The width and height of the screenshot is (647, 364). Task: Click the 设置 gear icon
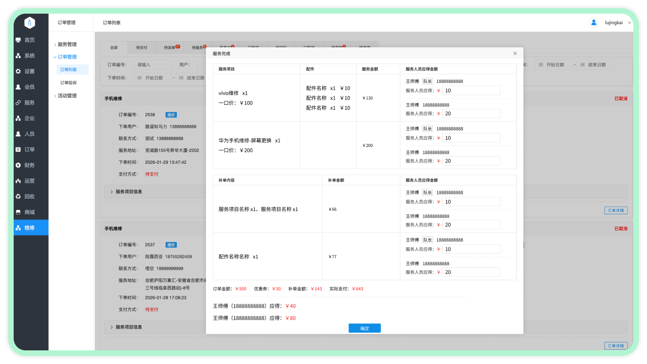pos(18,71)
